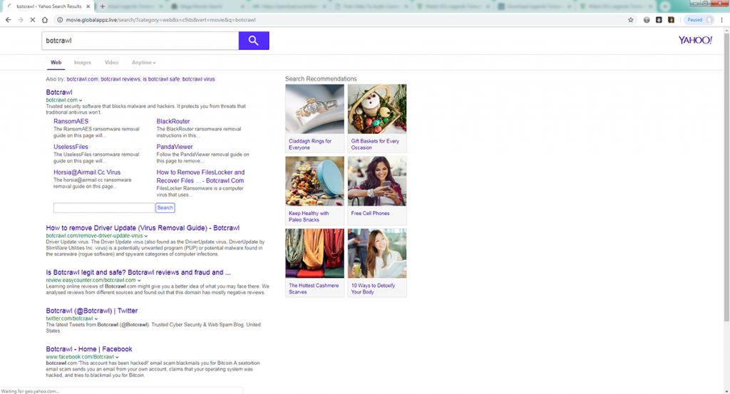Screen dimensions: 730x394
Task: Close the botcrawl Yahoo Search Results tab
Action: (x=88, y=6)
